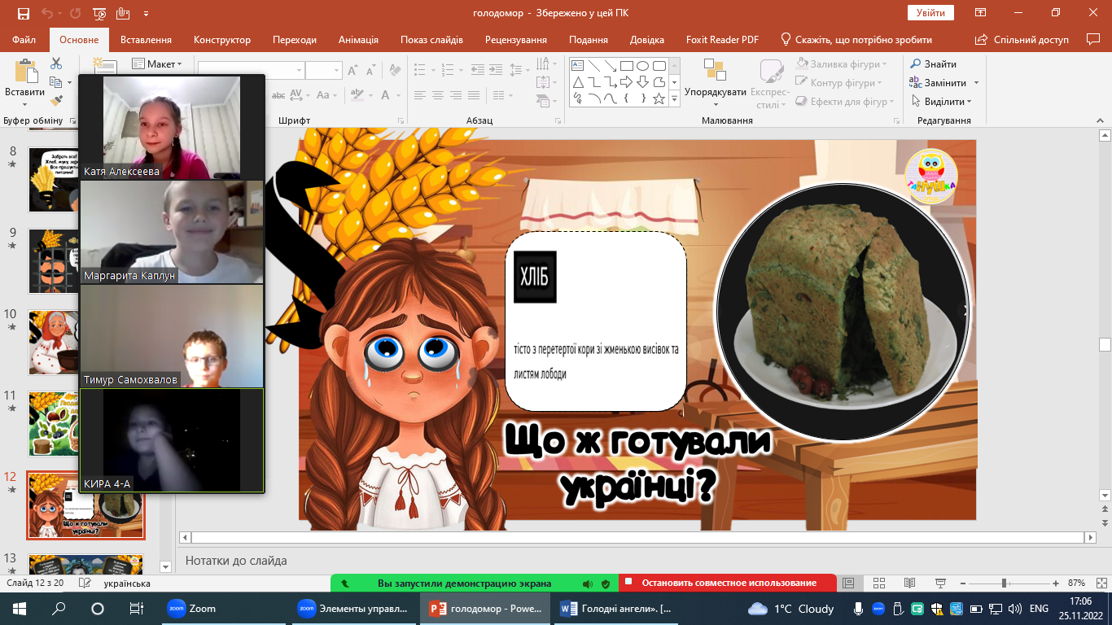Click the Cut scissors icon
This screenshot has height=625, width=1112.
[x=56, y=63]
